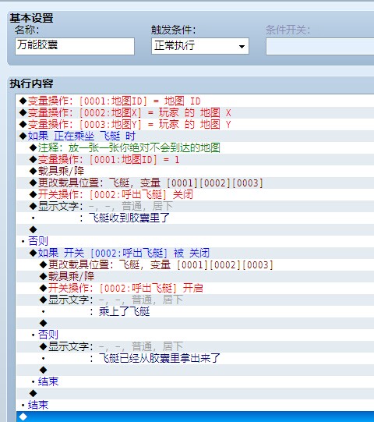Click the disabled 条件开关 field
Screen dimensions: 374x422
tap(320, 46)
